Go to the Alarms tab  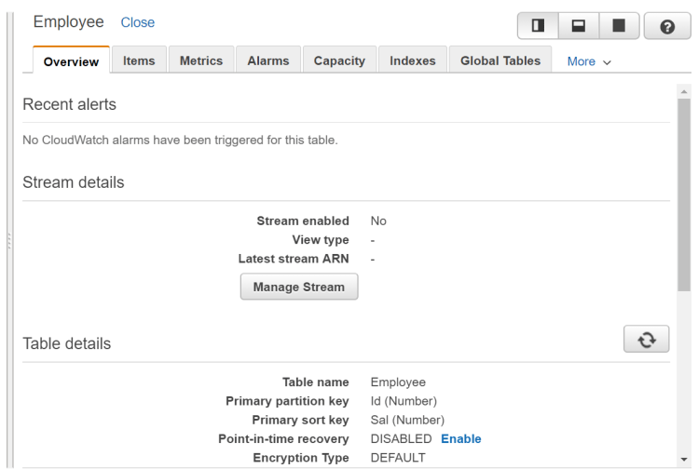pos(267,60)
